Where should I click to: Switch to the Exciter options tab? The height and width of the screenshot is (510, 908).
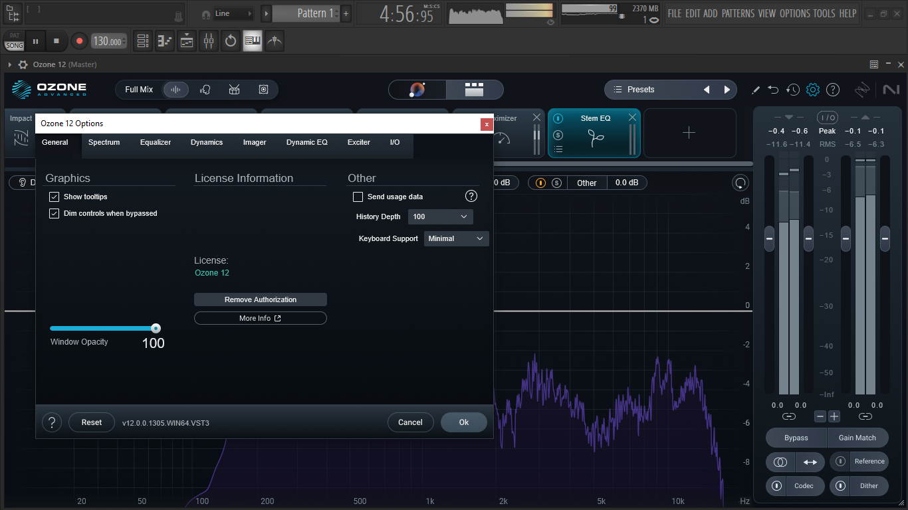point(359,142)
